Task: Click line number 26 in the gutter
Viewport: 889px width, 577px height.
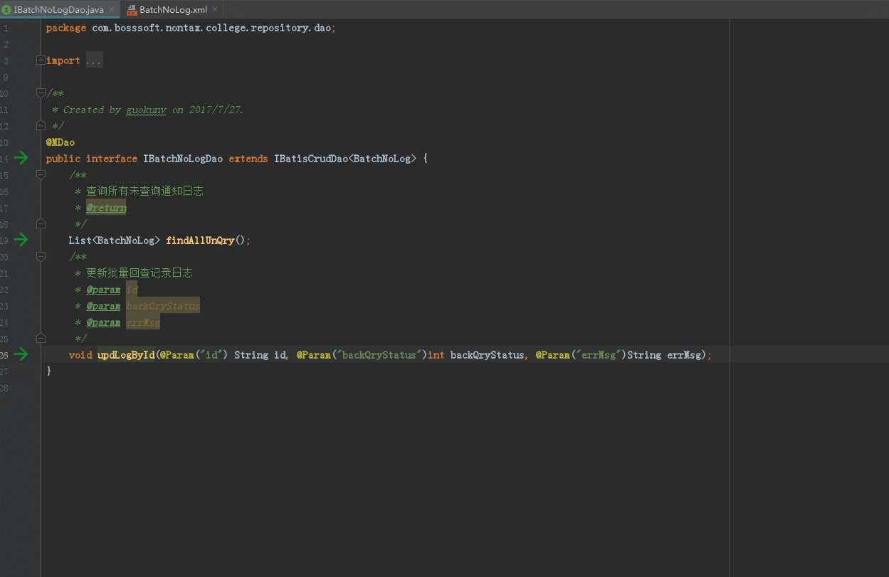Action: coord(4,355)
